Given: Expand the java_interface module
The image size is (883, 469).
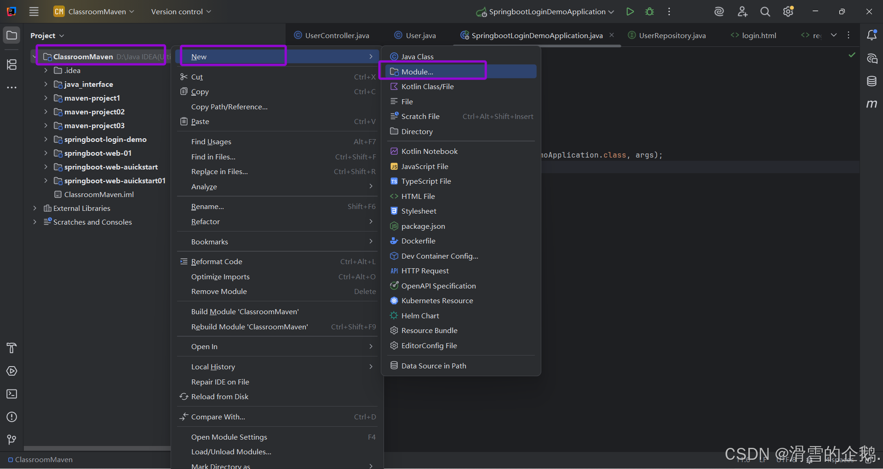Looking at the screenshot, I should 46,84.
